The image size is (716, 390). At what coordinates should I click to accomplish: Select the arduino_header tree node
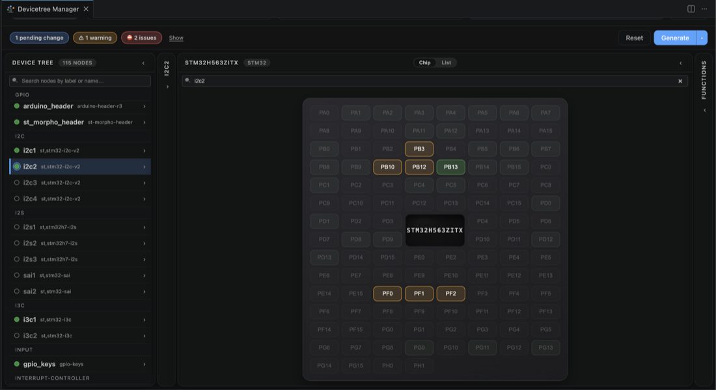coord(80,106)
